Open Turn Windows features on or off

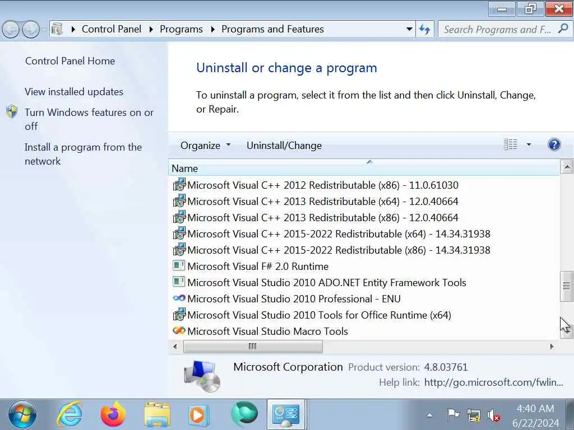(x=89, y=119)
